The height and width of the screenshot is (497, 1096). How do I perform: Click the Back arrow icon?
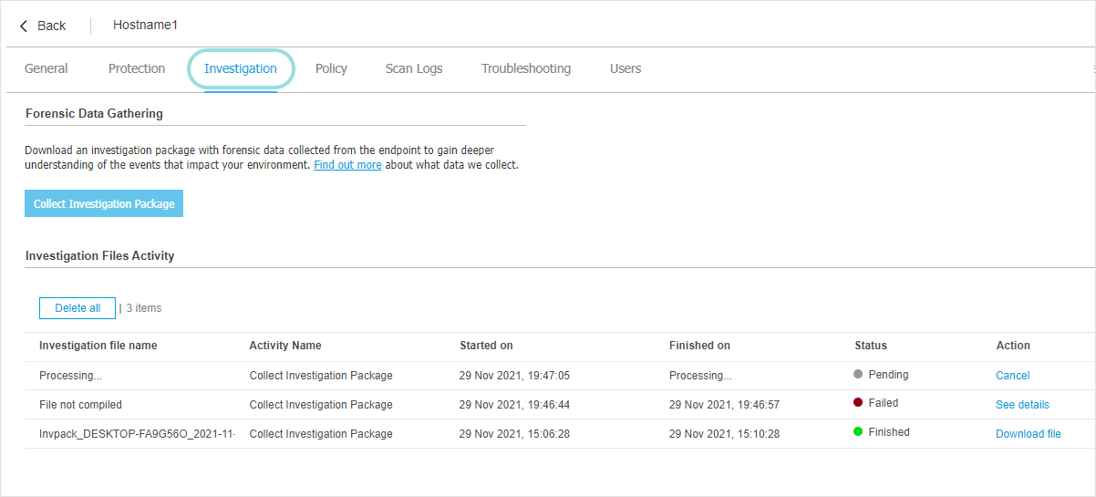coord(24,26)
